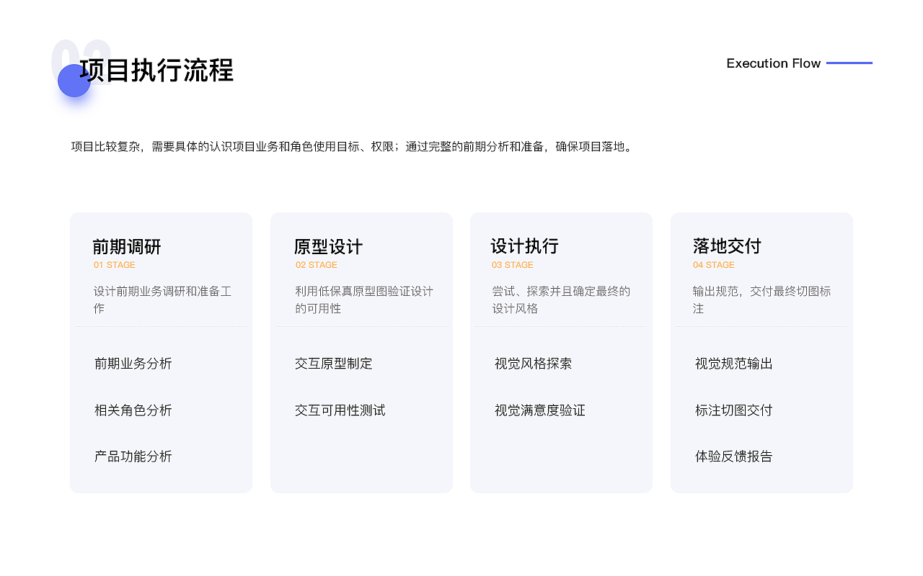Click the blue circular badge beside the title
The image size is (923, 576).
(74, 81)
